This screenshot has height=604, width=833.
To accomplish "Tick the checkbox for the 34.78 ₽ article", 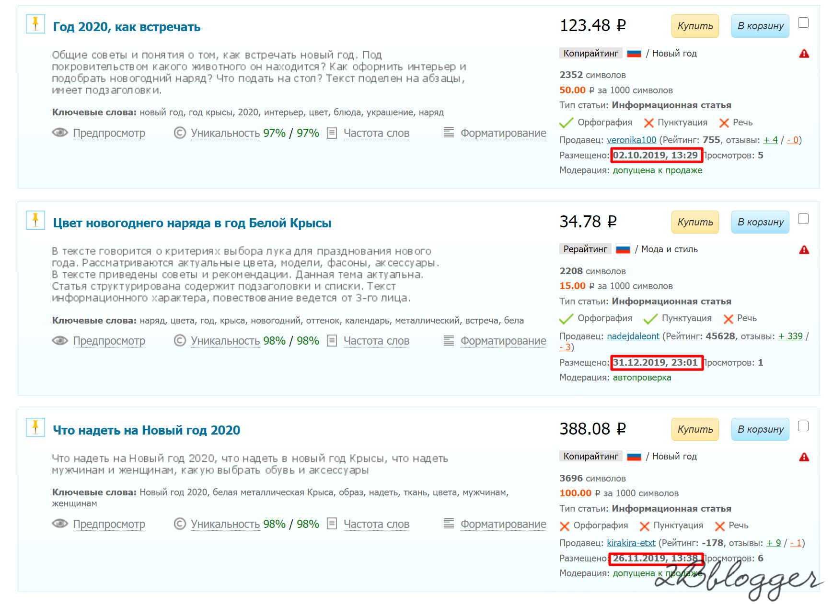I will pos(803,219).
